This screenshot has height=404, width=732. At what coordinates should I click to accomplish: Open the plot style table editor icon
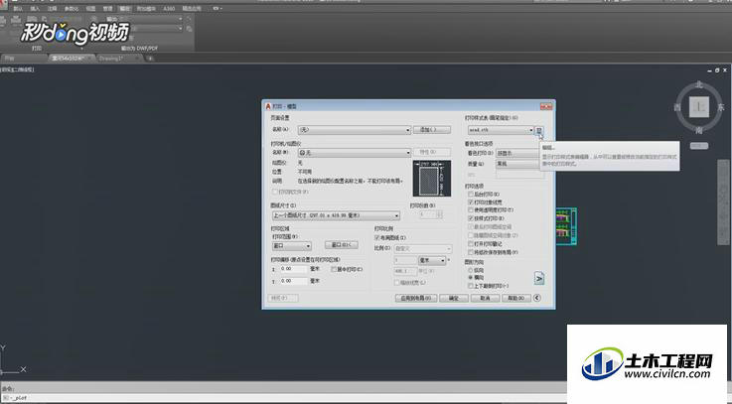point(538,130)
